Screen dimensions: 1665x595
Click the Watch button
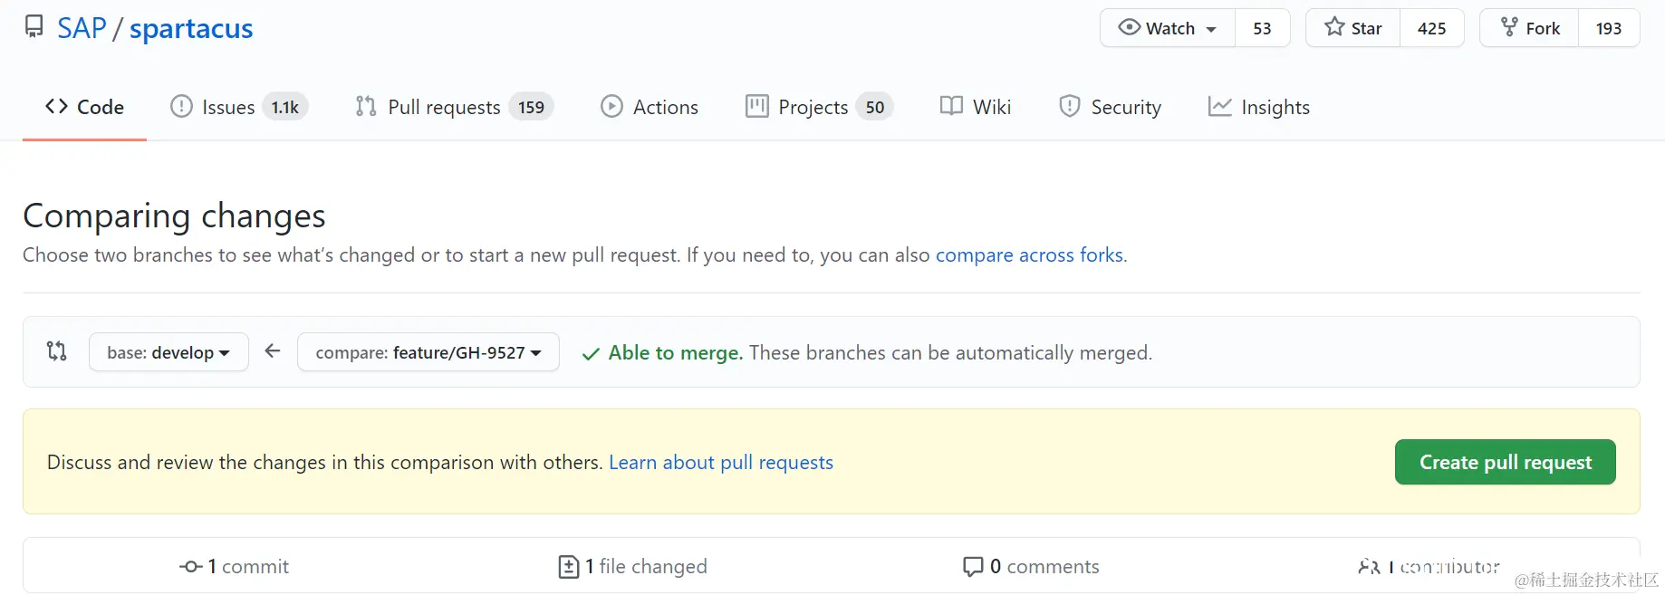1168,28
